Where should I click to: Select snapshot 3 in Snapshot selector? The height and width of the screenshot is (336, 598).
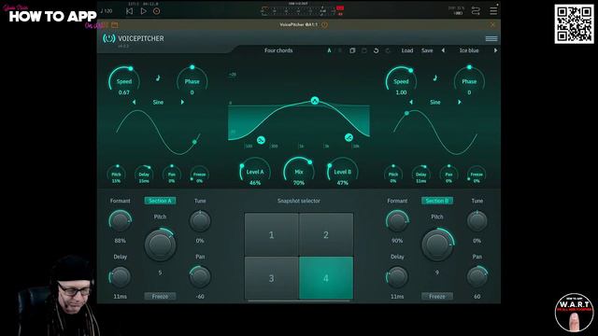272,278
